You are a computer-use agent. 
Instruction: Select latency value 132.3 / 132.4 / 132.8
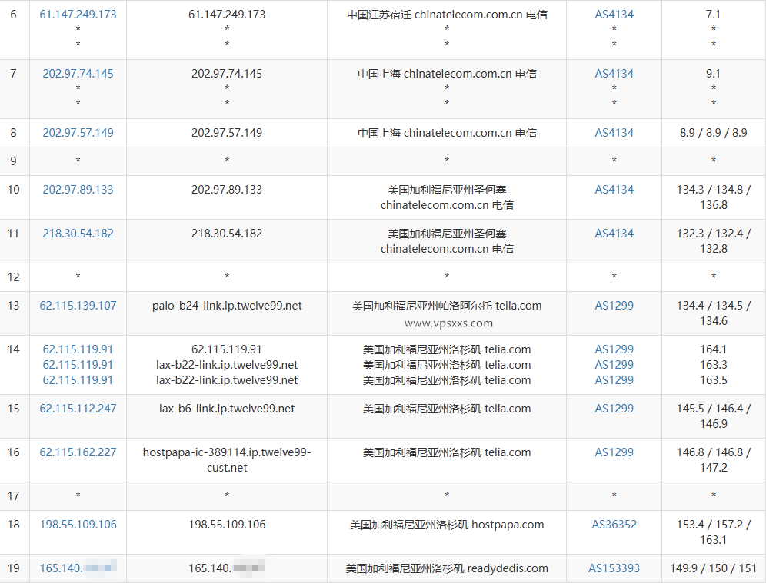tap(713, 241)
